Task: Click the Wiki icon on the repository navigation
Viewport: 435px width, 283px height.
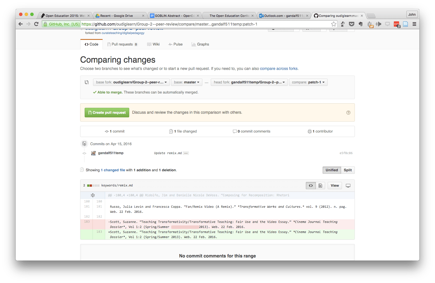Action: pos(149,44)
